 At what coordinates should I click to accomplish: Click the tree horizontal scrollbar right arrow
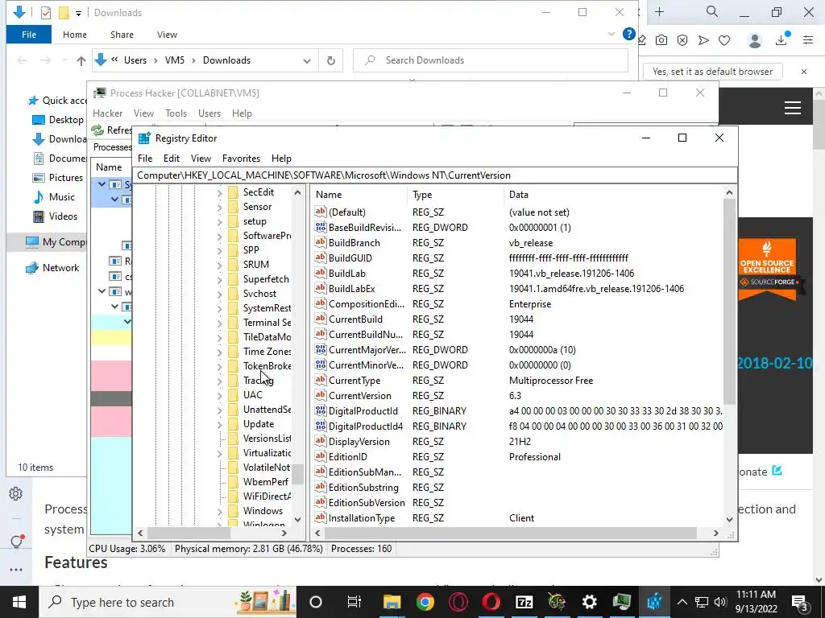pos(284,533)
